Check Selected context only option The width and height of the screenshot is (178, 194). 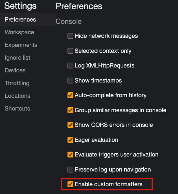70,51
